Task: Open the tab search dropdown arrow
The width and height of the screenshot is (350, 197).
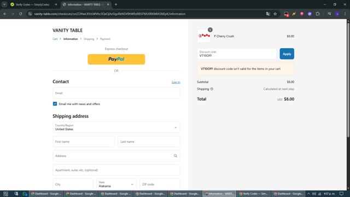Action: pyautogui.click(x=4, y=4)
